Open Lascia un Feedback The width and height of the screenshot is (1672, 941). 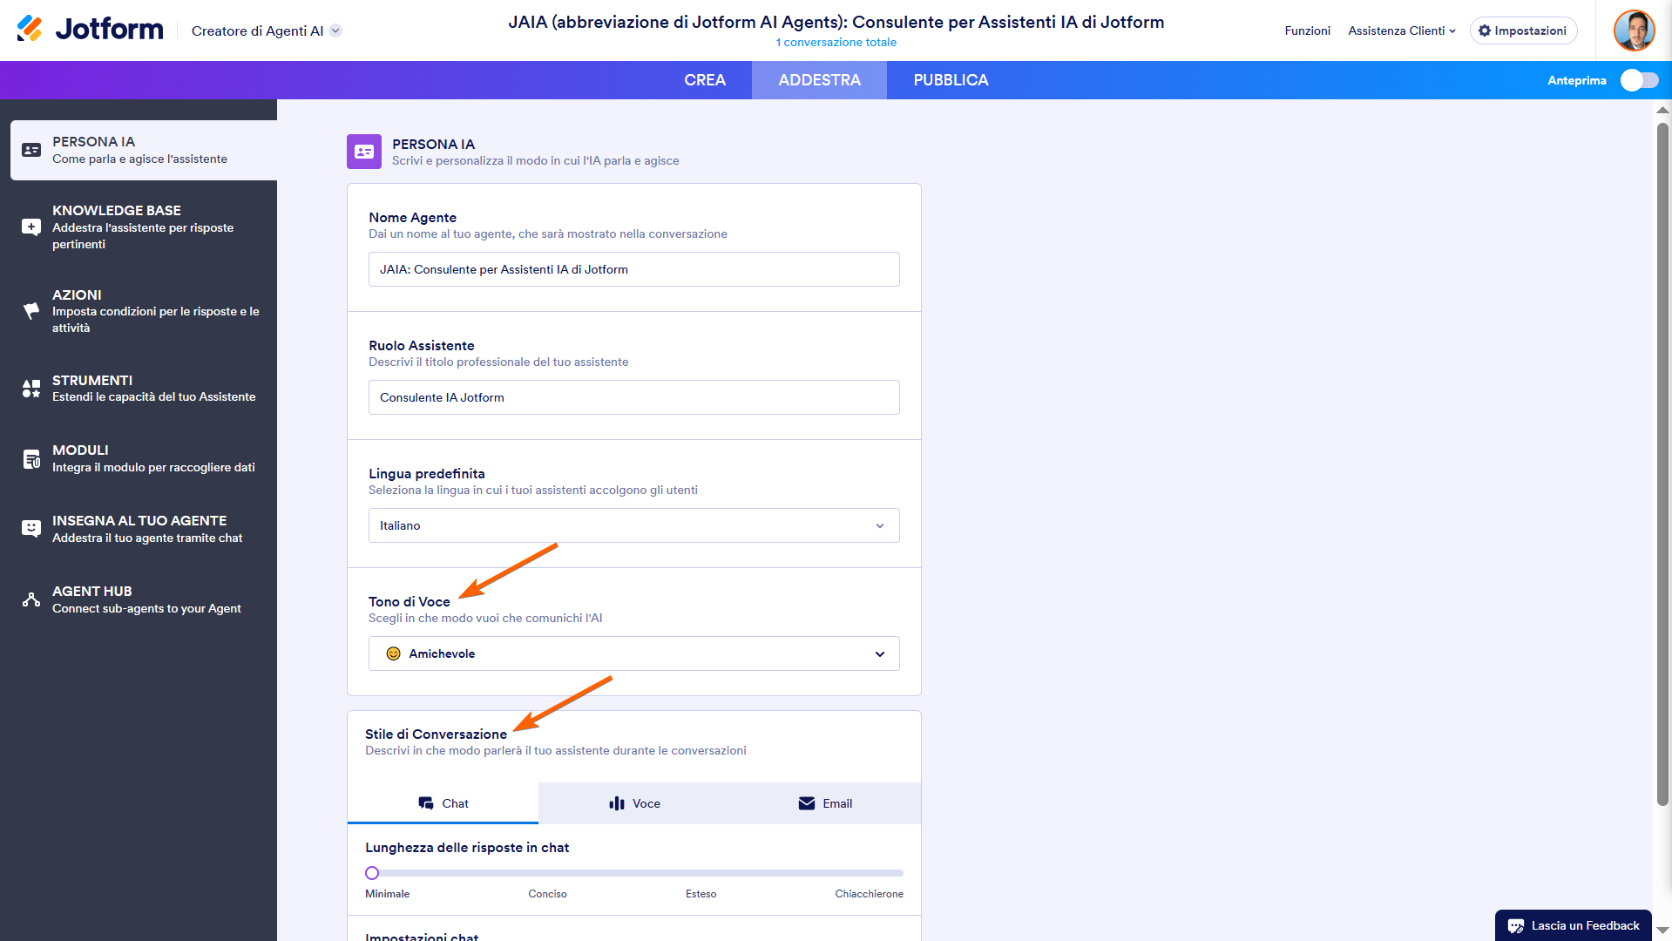(1573, 925)
